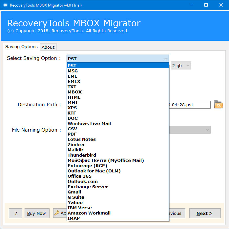Select Outlook for Mac (OLM)
Image resolution: width=229 pixels, height=229 pixels.
118,171
